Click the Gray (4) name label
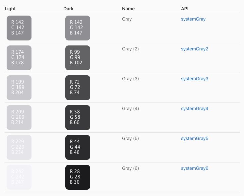Image resolution: width=244 pixels, height=196 pixels. [x=130, y=109]
